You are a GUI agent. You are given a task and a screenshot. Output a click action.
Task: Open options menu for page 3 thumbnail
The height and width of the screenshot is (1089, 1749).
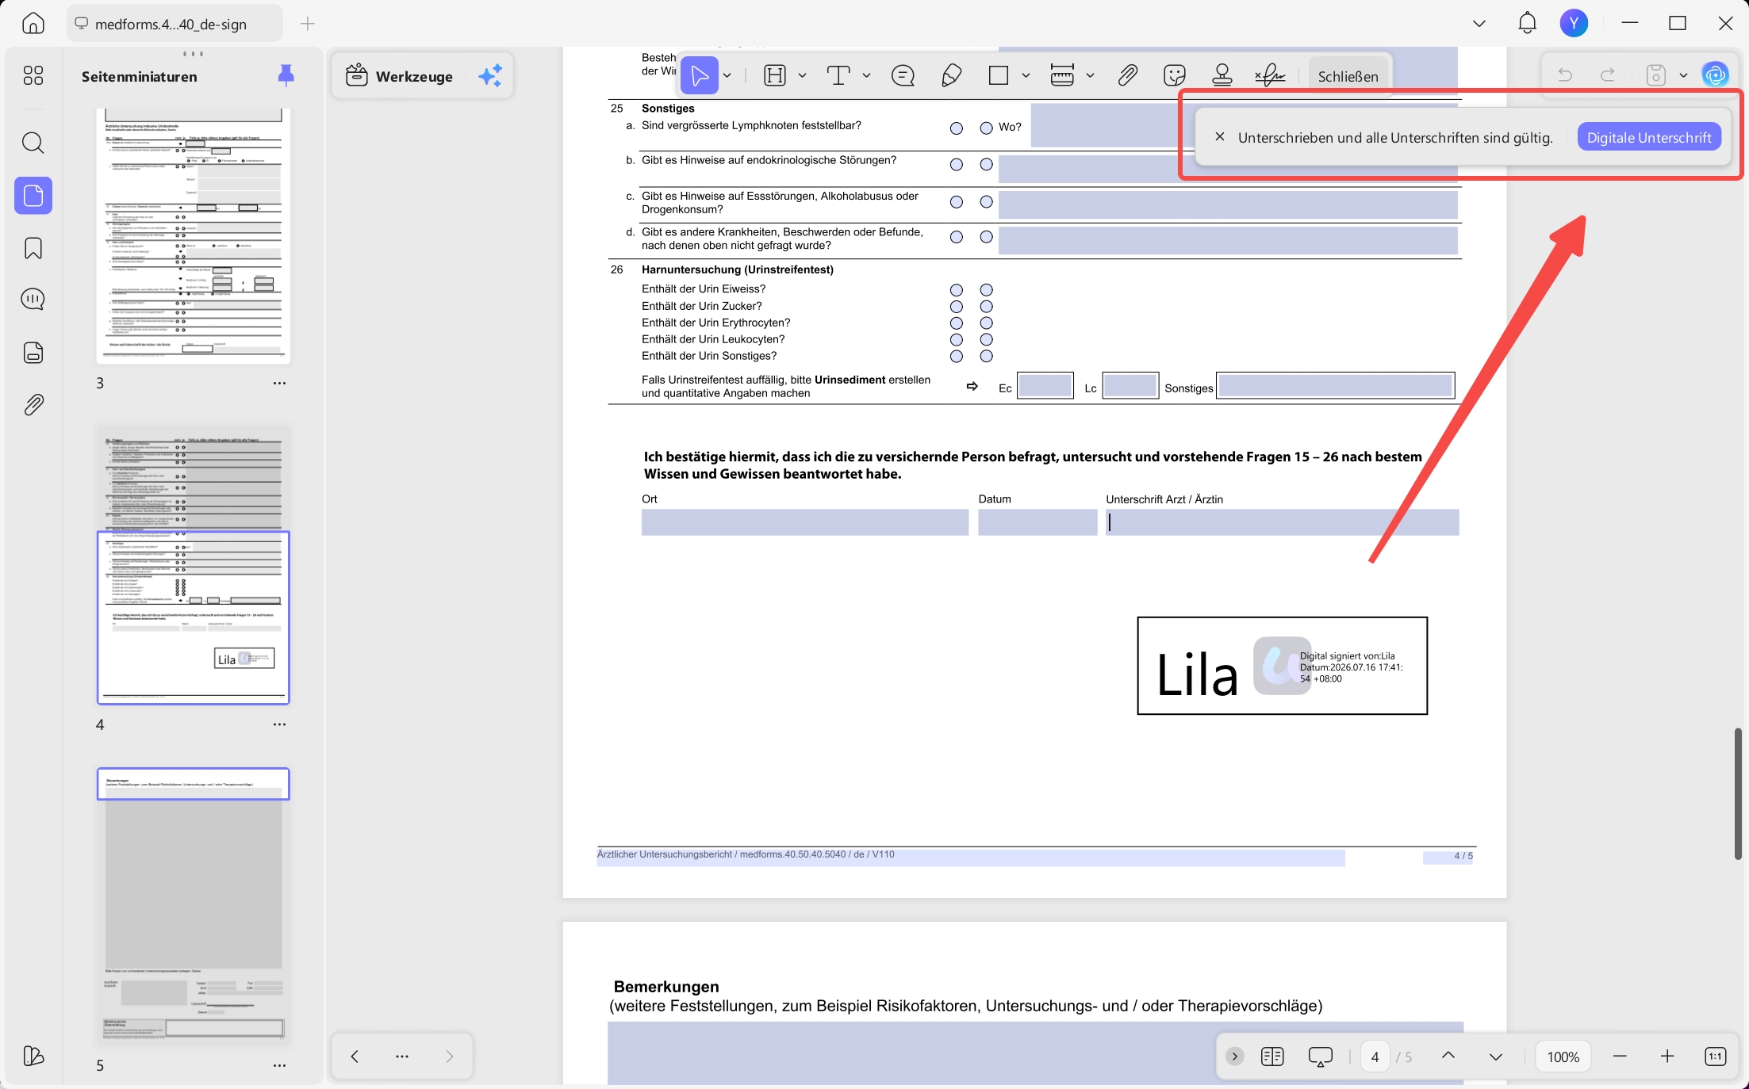(x=279, y=384)
